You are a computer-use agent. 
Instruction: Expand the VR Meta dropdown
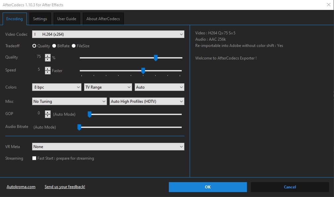108,146
